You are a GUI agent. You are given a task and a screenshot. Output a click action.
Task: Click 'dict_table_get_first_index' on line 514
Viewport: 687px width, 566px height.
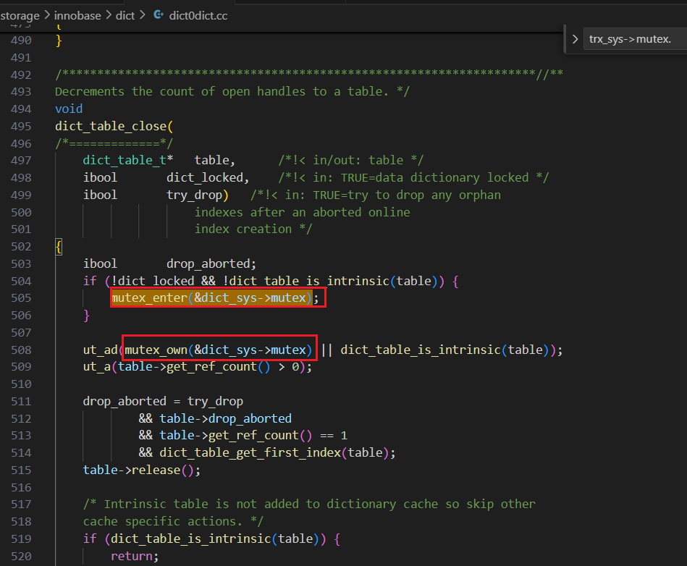(250, 452)
